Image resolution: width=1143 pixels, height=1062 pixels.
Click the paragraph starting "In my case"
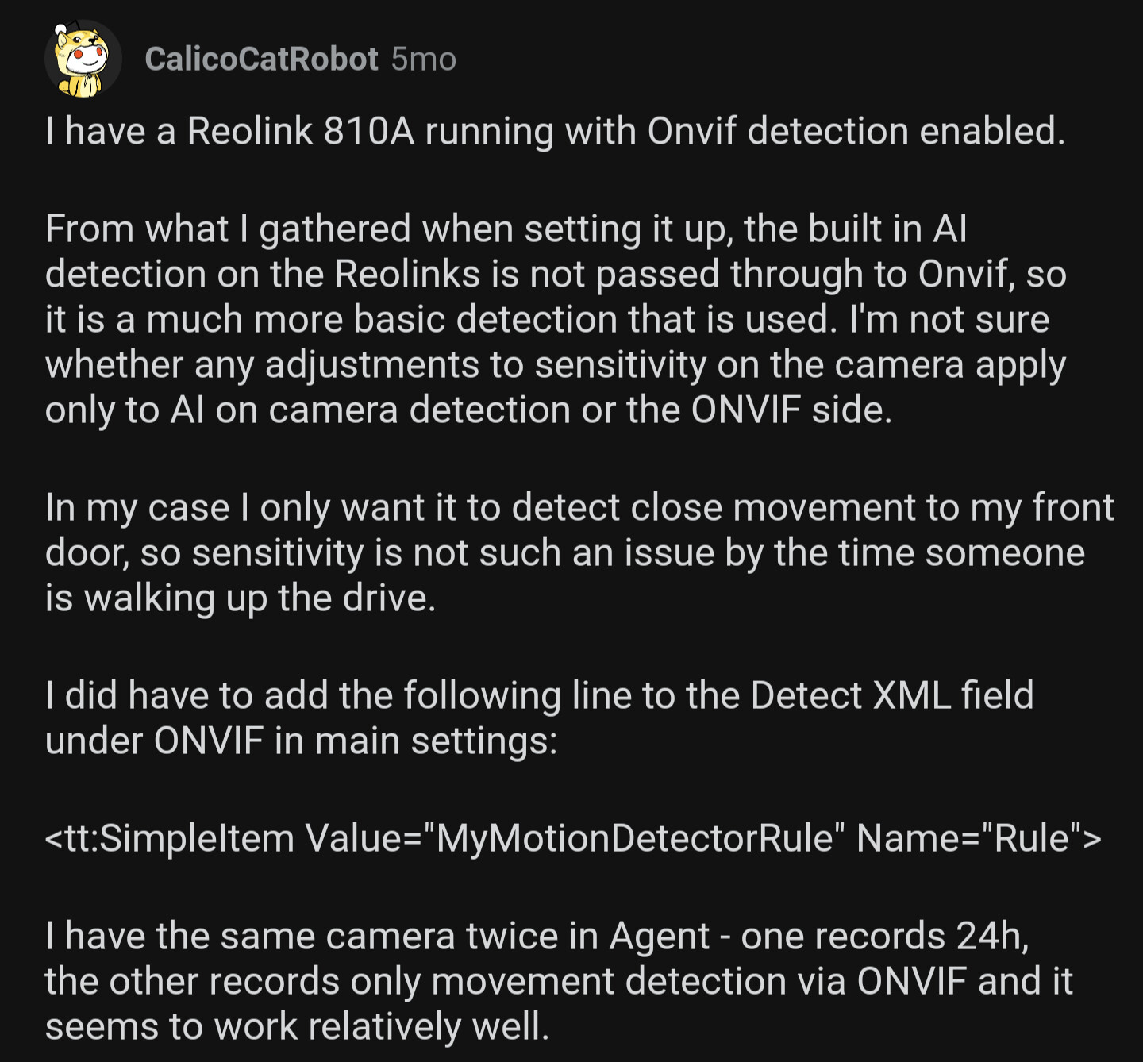click(579, 552)
